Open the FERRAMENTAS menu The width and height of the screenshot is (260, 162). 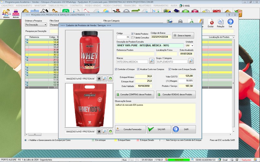tap(161, 6)
